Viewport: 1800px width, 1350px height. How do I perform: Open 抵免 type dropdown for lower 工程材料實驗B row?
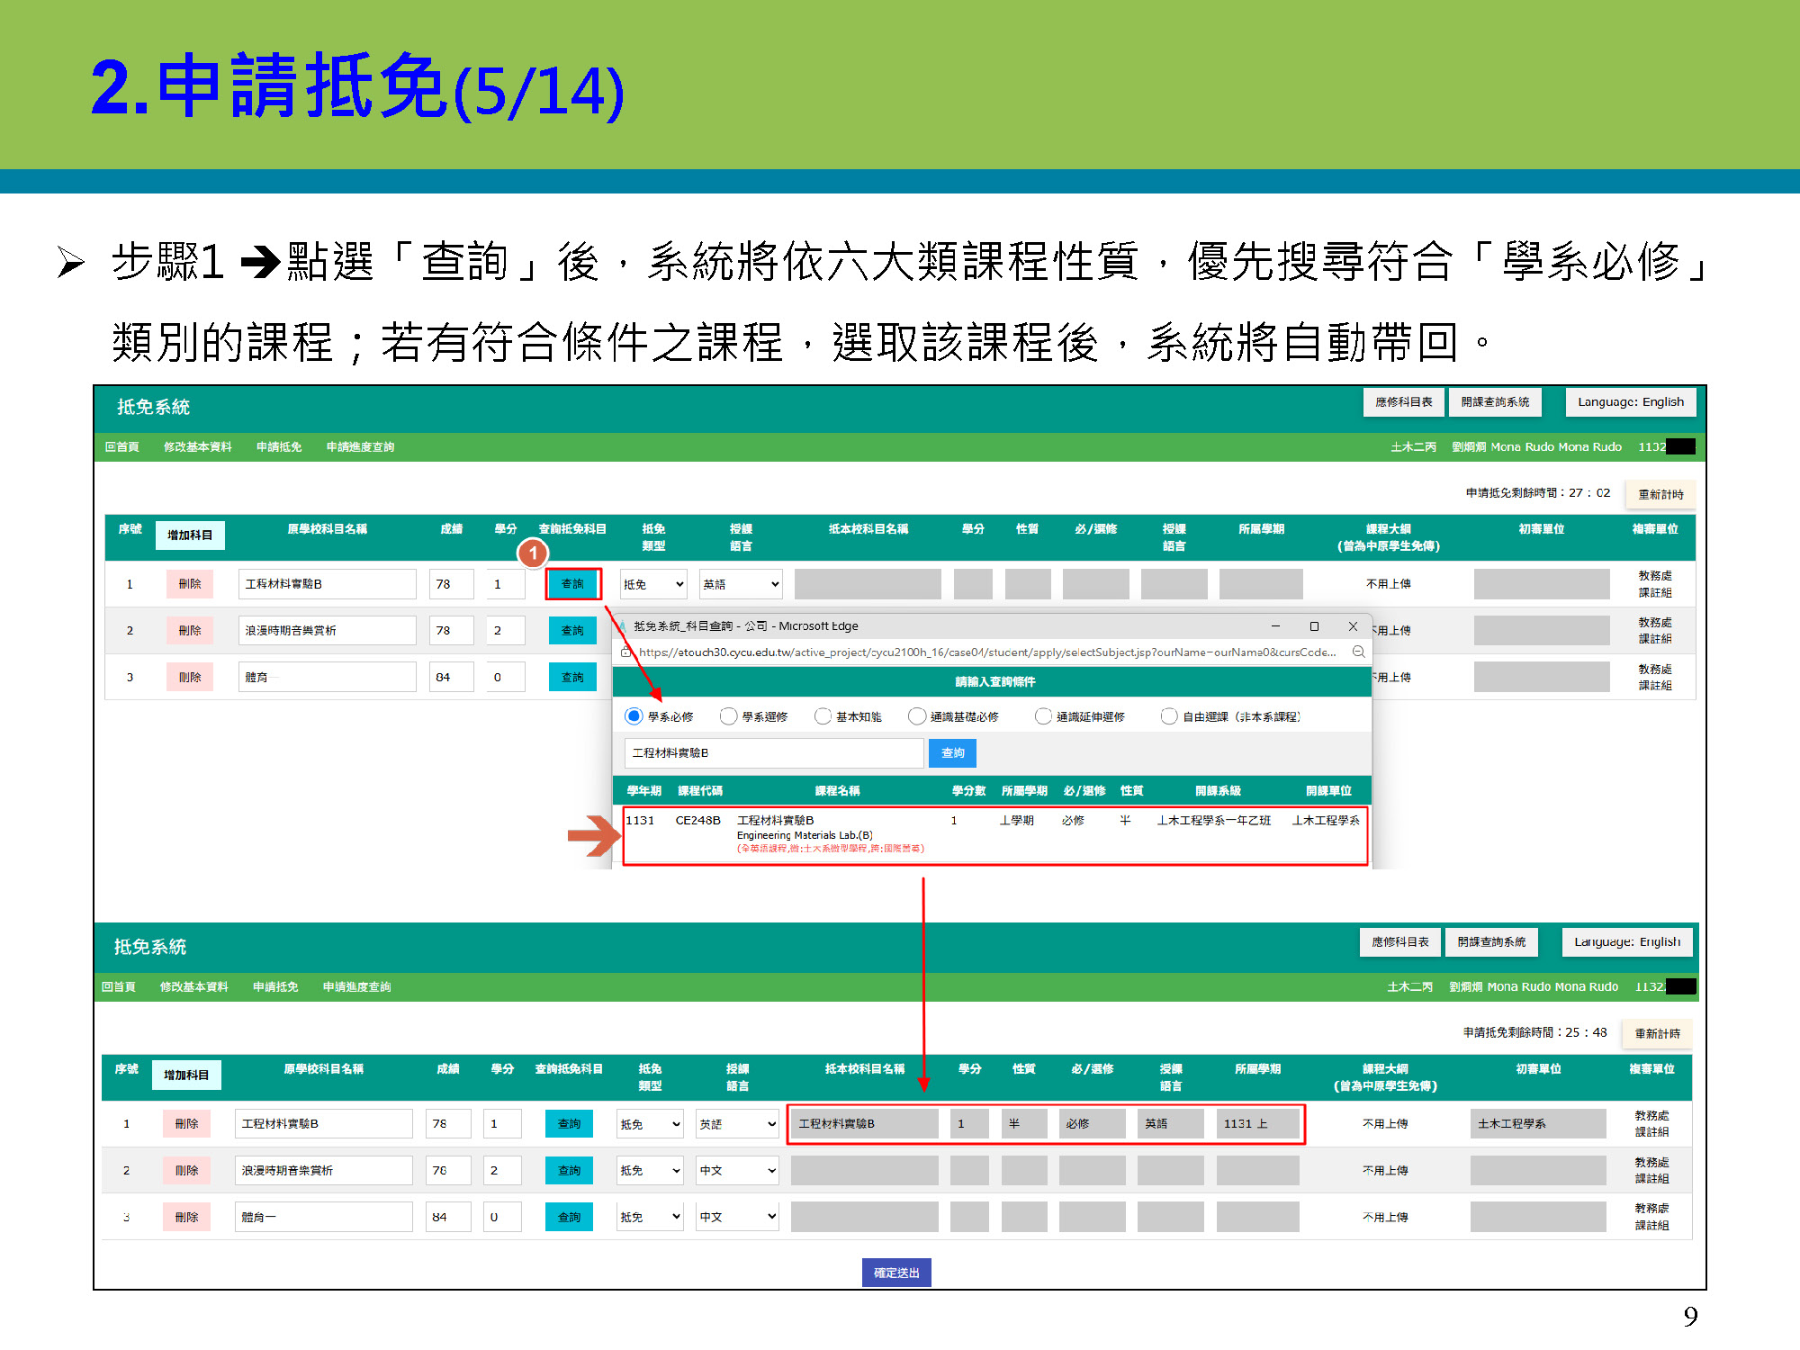651,1124
